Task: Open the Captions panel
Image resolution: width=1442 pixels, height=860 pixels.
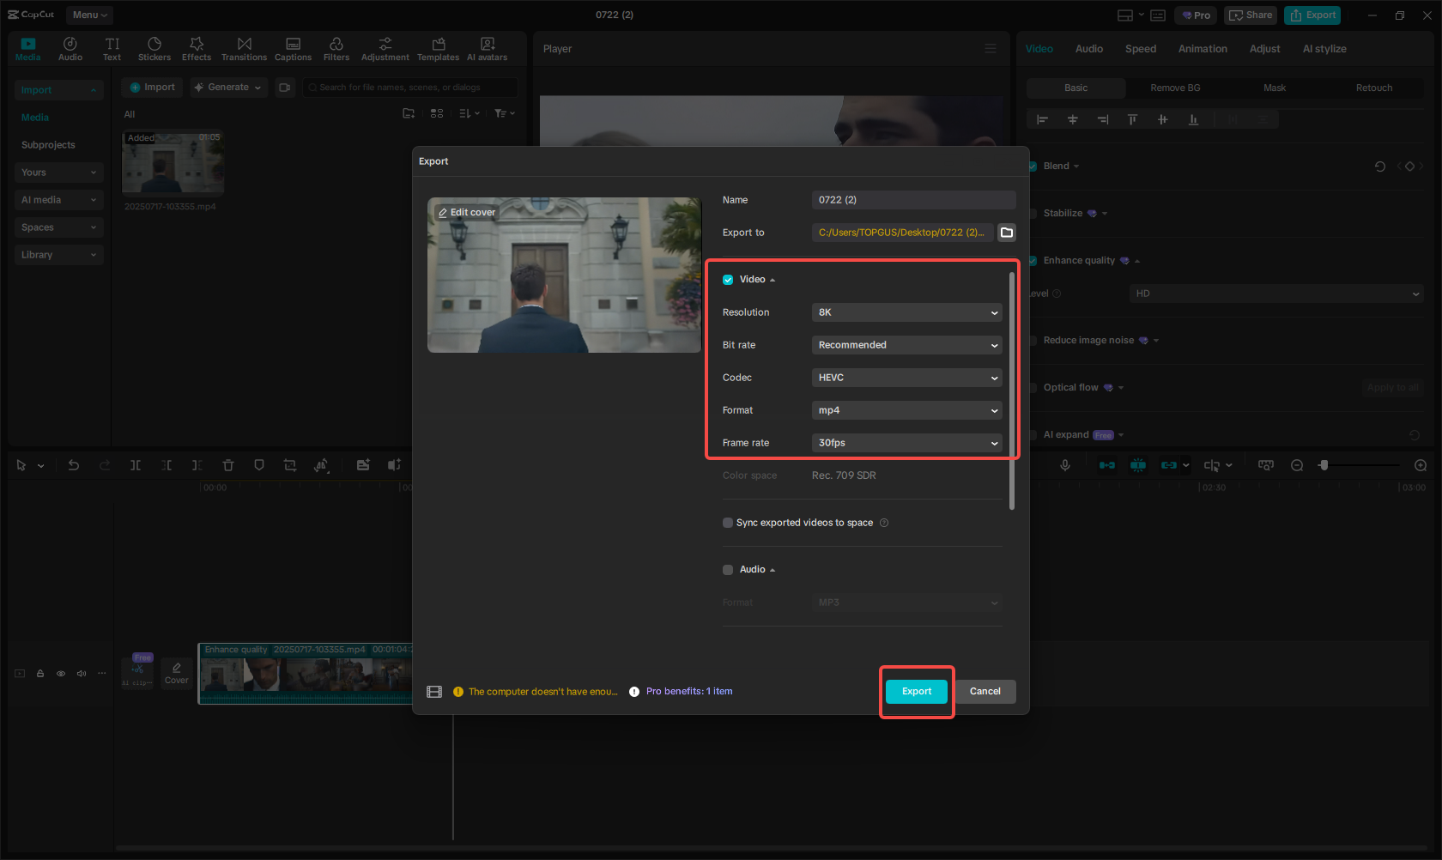Action: pos(293,48)
